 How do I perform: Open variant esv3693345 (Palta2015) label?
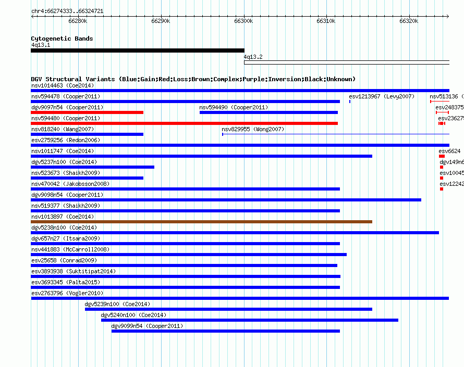tap(66, 282)
